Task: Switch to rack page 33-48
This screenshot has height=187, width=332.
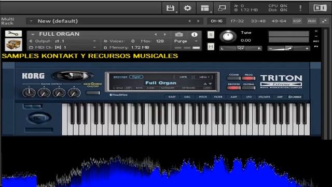Action: click(258, 21)
